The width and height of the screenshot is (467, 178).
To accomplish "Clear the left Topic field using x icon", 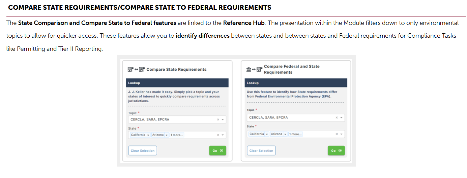I will 218,119.
